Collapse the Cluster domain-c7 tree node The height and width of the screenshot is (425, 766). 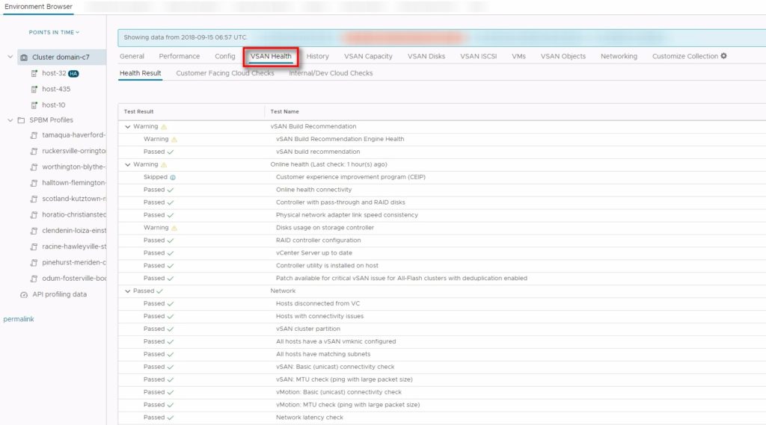(10, 58)
